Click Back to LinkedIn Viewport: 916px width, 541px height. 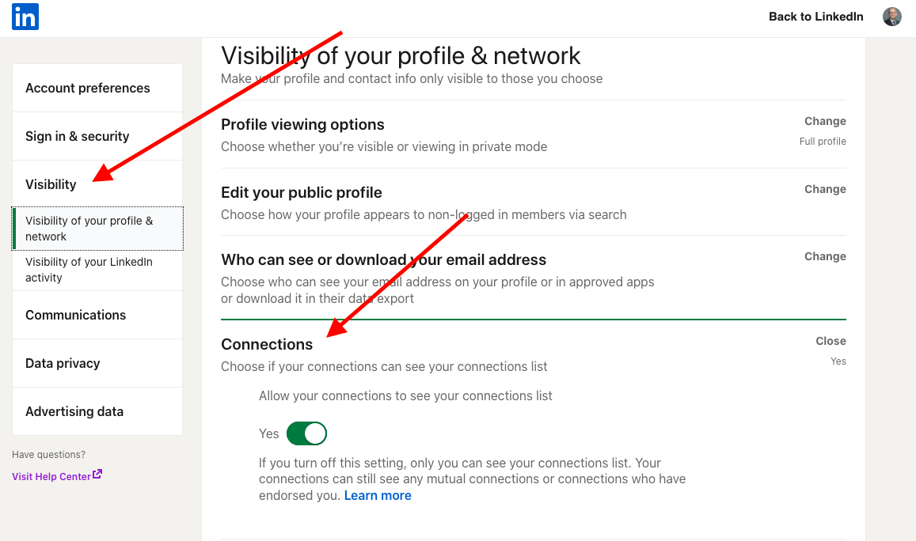click(x=815, y=16)
